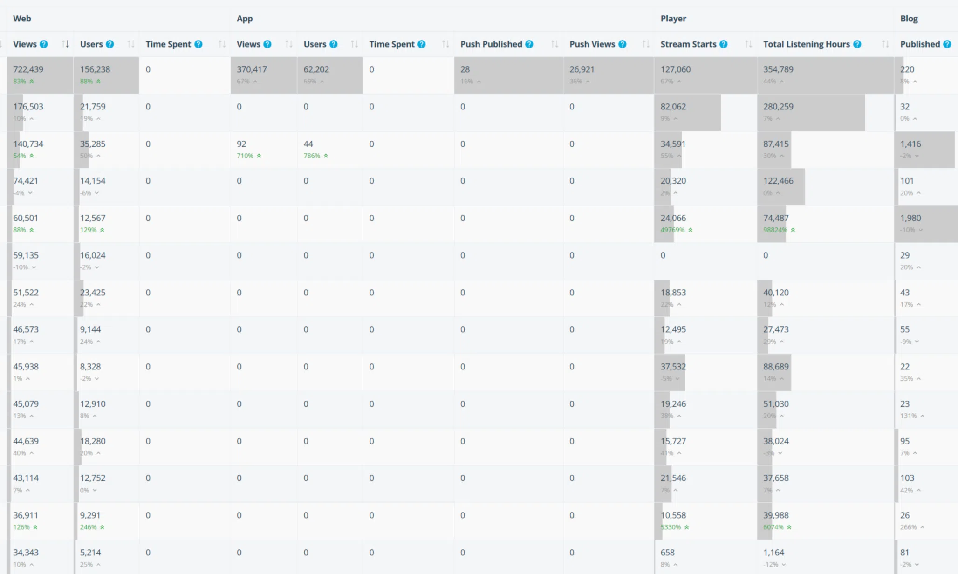The height and width of the screenshot is (574, 958).
Task: Open the Web Time Spent help tooltip
Action: pos(198,44)
